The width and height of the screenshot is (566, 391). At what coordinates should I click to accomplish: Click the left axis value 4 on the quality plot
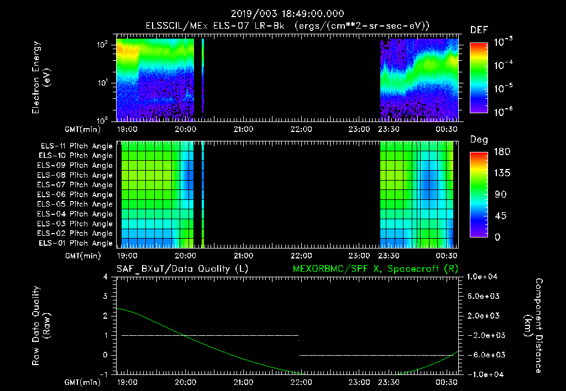click(x=106, y=277)
